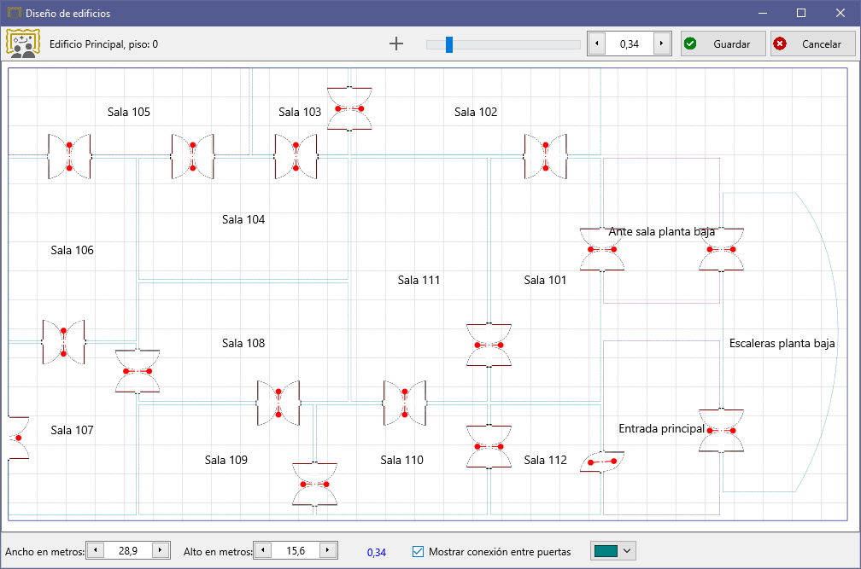Click Edificio Principal, piso: 0 title
Image resolution: width=861 pixels, height=569 pixels.
[104, 44]
